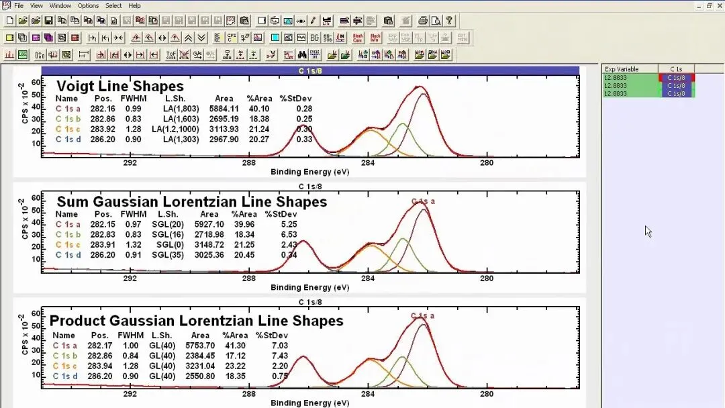Click the BG-SUB background subtraction icon
This screenshot has width=725, height=408.
(x=328, y=38)
